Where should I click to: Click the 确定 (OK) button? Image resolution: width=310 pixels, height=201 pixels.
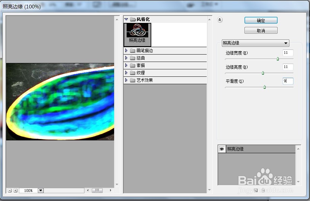point(261,20)
